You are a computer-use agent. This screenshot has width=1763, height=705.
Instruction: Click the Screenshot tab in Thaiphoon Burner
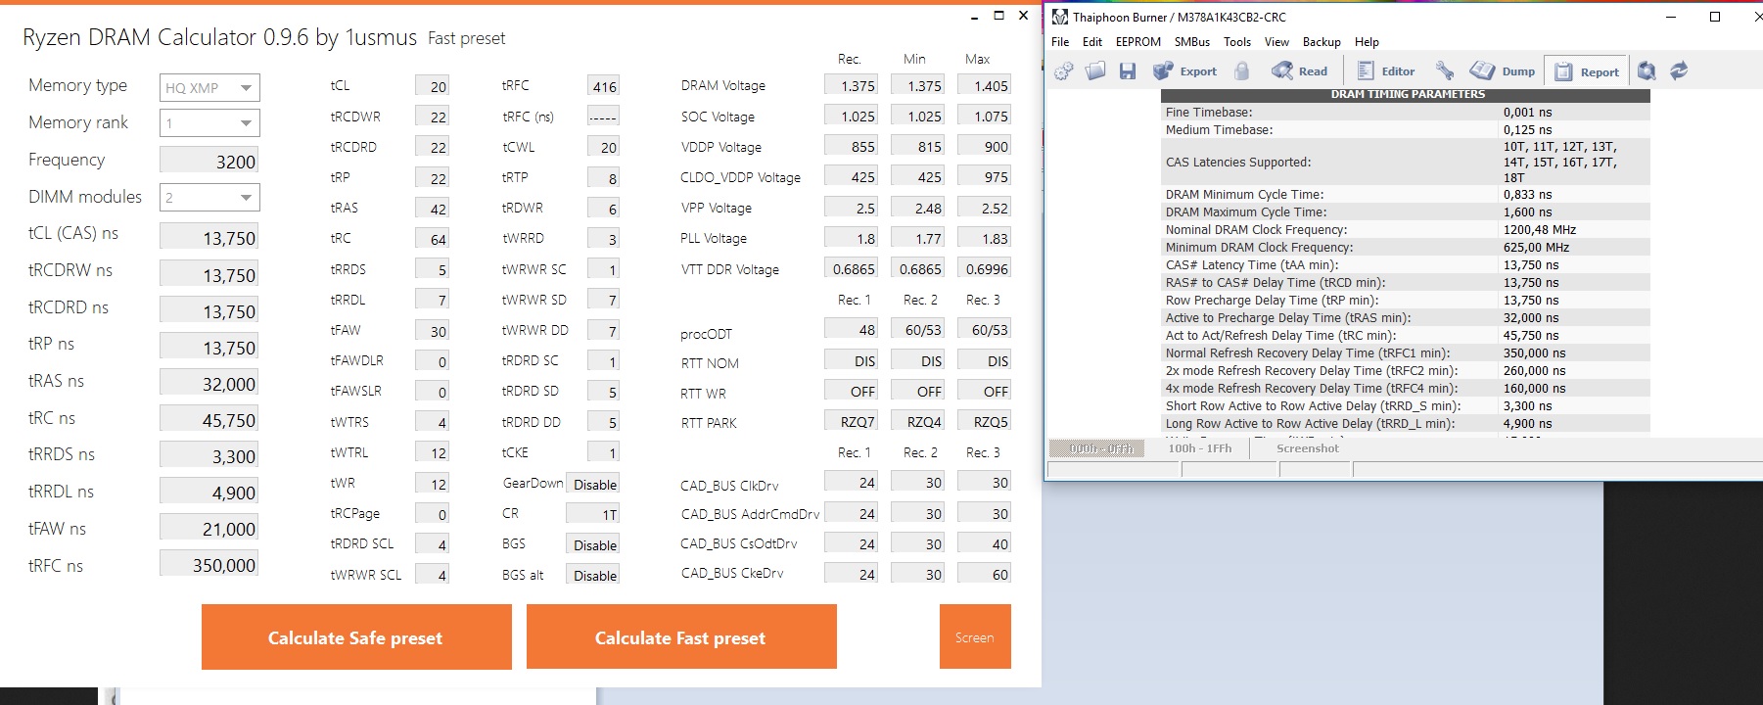tap(1308, 448)
